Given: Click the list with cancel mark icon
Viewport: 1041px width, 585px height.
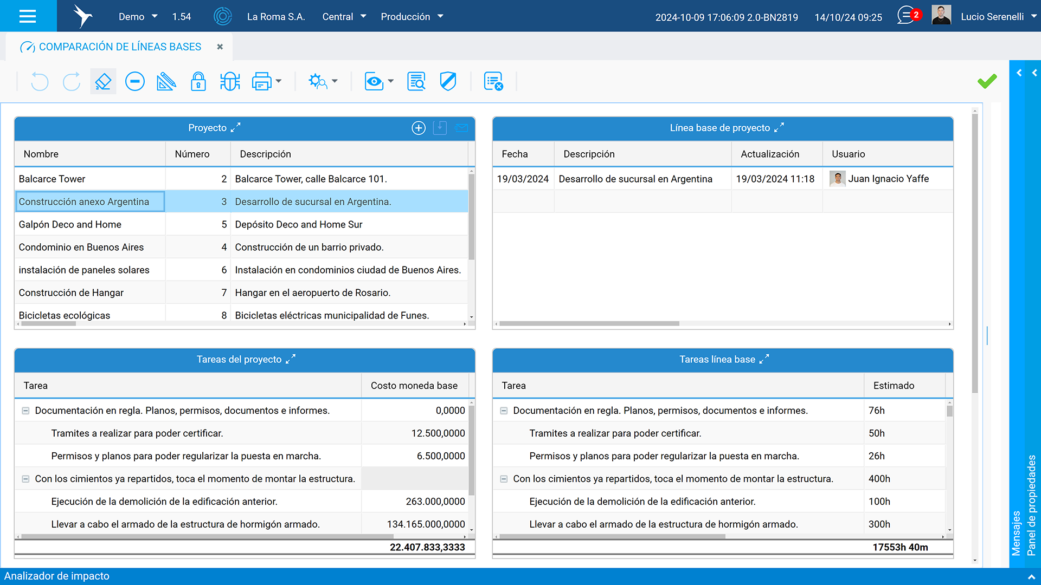Looking at the screenshot, I should click(493, 82).
